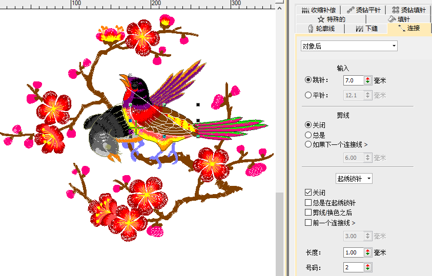This screenshot has width=432, height=276.
Task: Uncheck the 关闭 checkbox under 起绣锁针
Action: click(308, 193)
